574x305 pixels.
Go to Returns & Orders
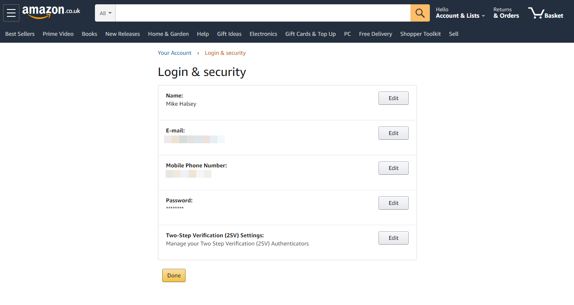[x=506, y=13]
